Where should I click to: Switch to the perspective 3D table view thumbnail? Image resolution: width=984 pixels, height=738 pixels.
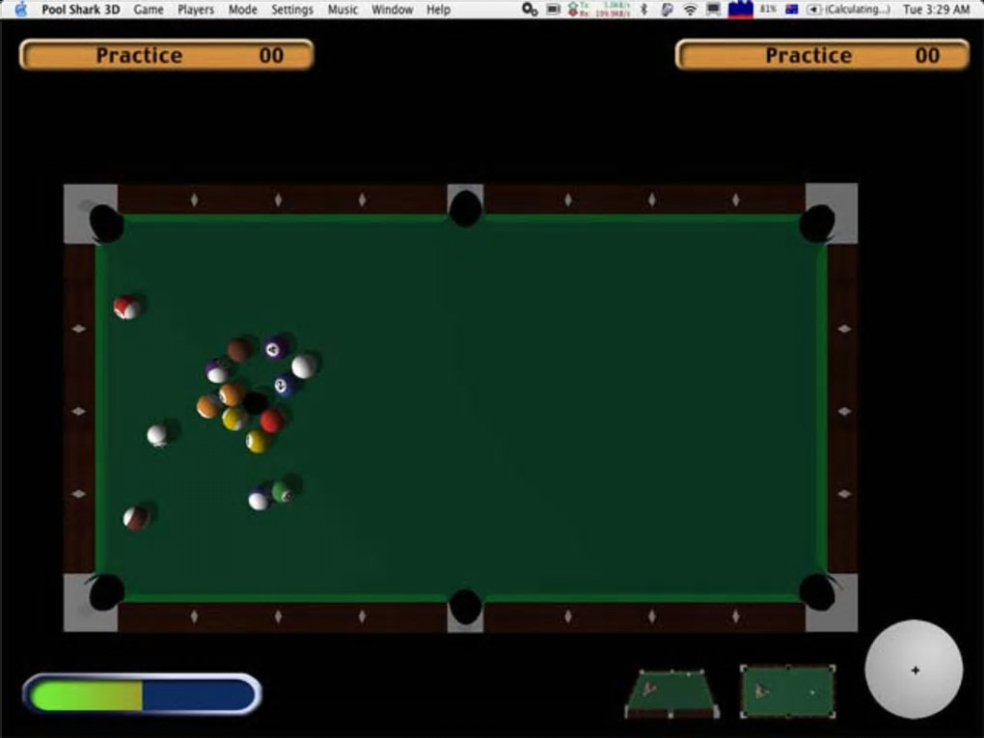click(x=671, y=693)
